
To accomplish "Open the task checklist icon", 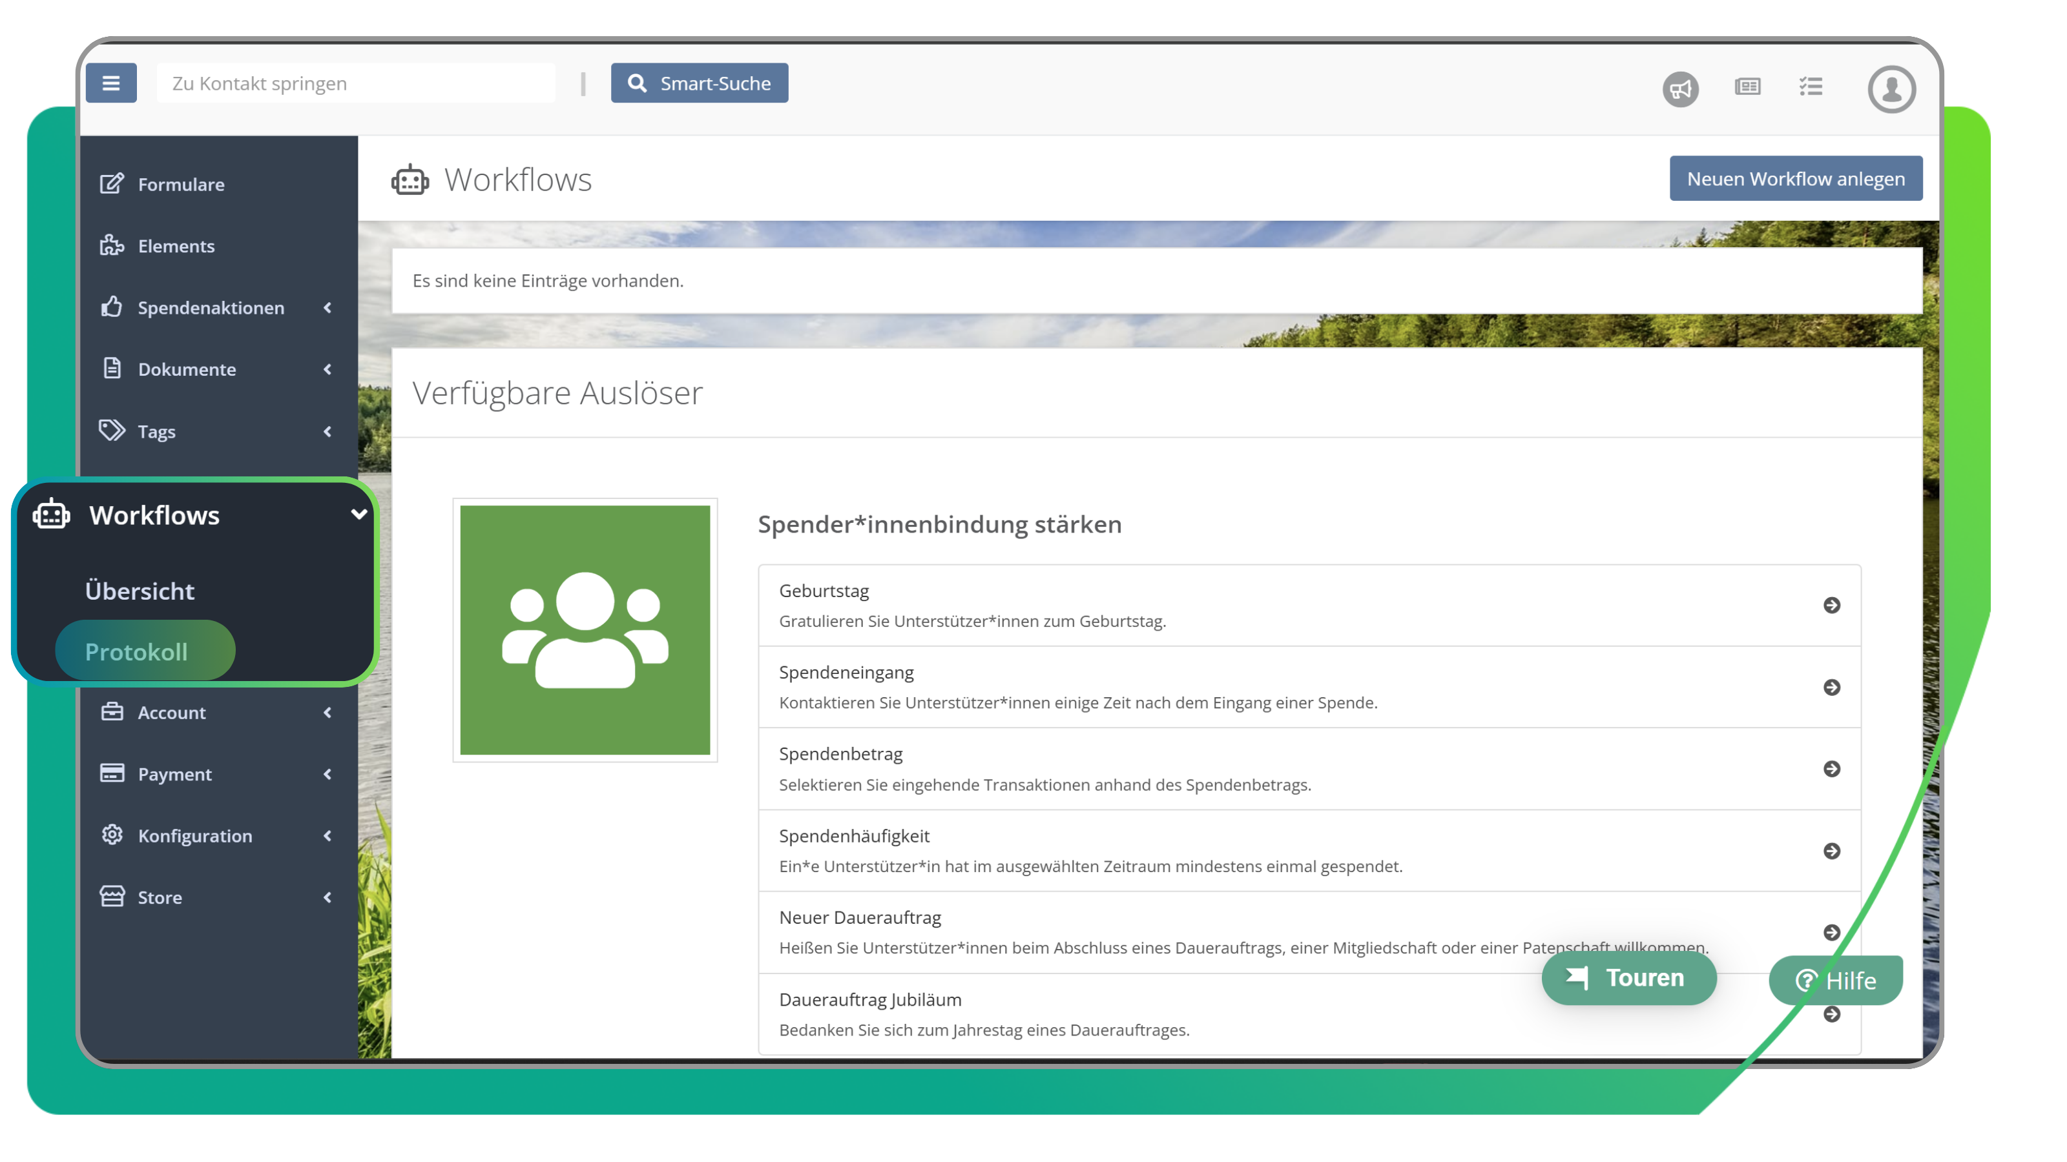I will (1811, 88).
